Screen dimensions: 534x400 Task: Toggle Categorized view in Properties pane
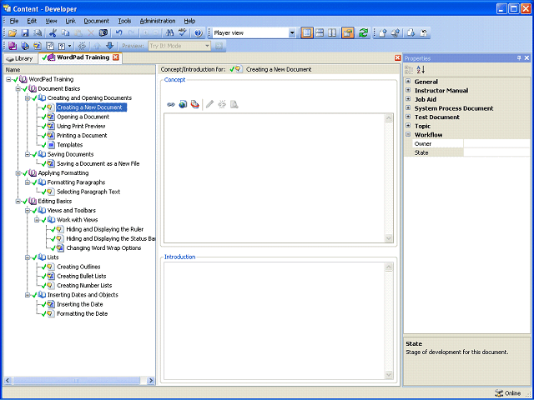(409, 70)
